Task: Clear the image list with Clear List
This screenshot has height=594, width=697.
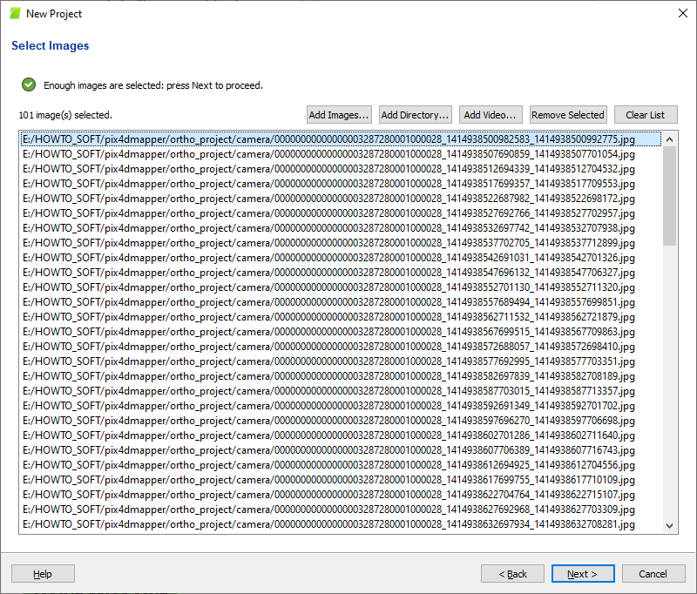Action: point(645,115)
